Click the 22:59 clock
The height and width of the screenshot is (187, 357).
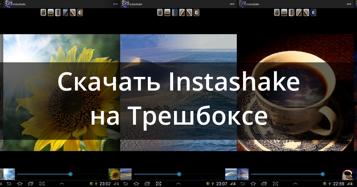(x=339, y=184)
